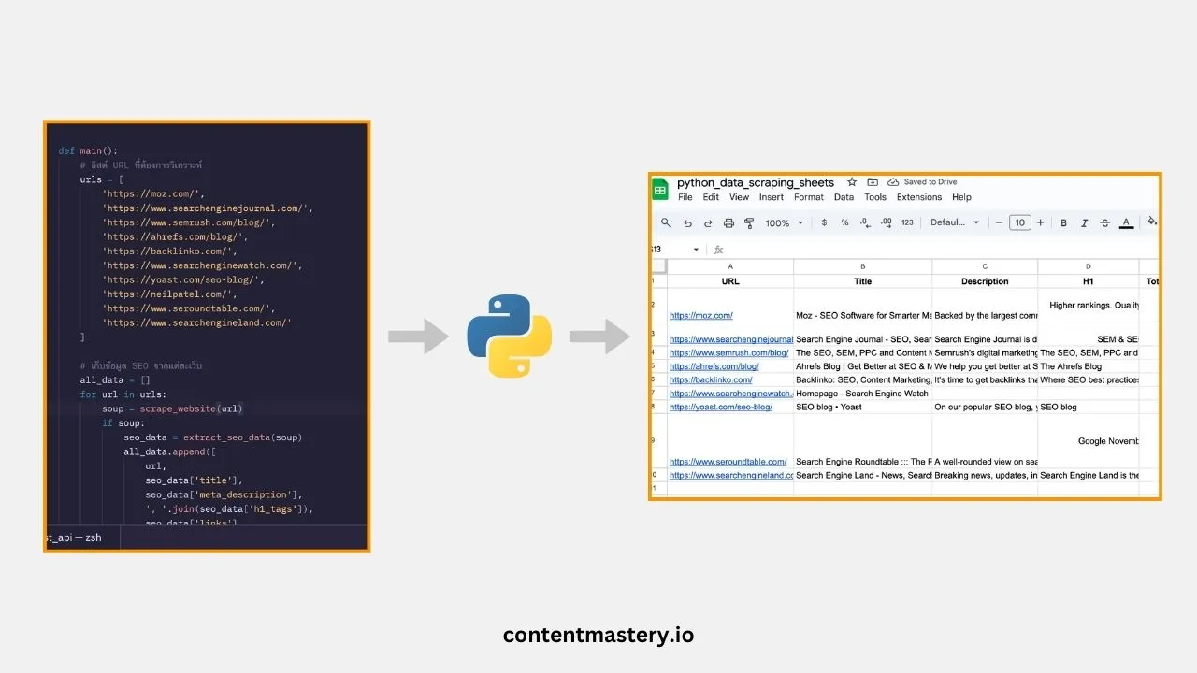Click the Increase decimal places button

pyautogui.click(x=886, y=222)
